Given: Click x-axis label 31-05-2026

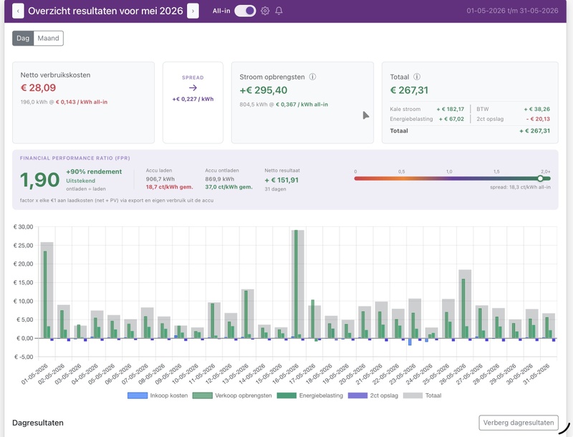Looking at the screenshot, I should tap(536, 374).
